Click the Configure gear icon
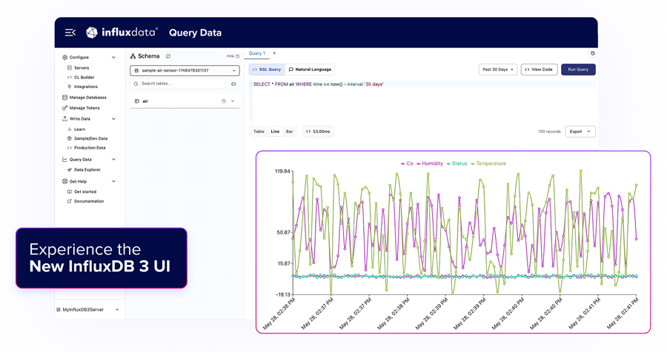Image resolution: width=667 pixels, height=352 pixels. [x=64, y=57]
